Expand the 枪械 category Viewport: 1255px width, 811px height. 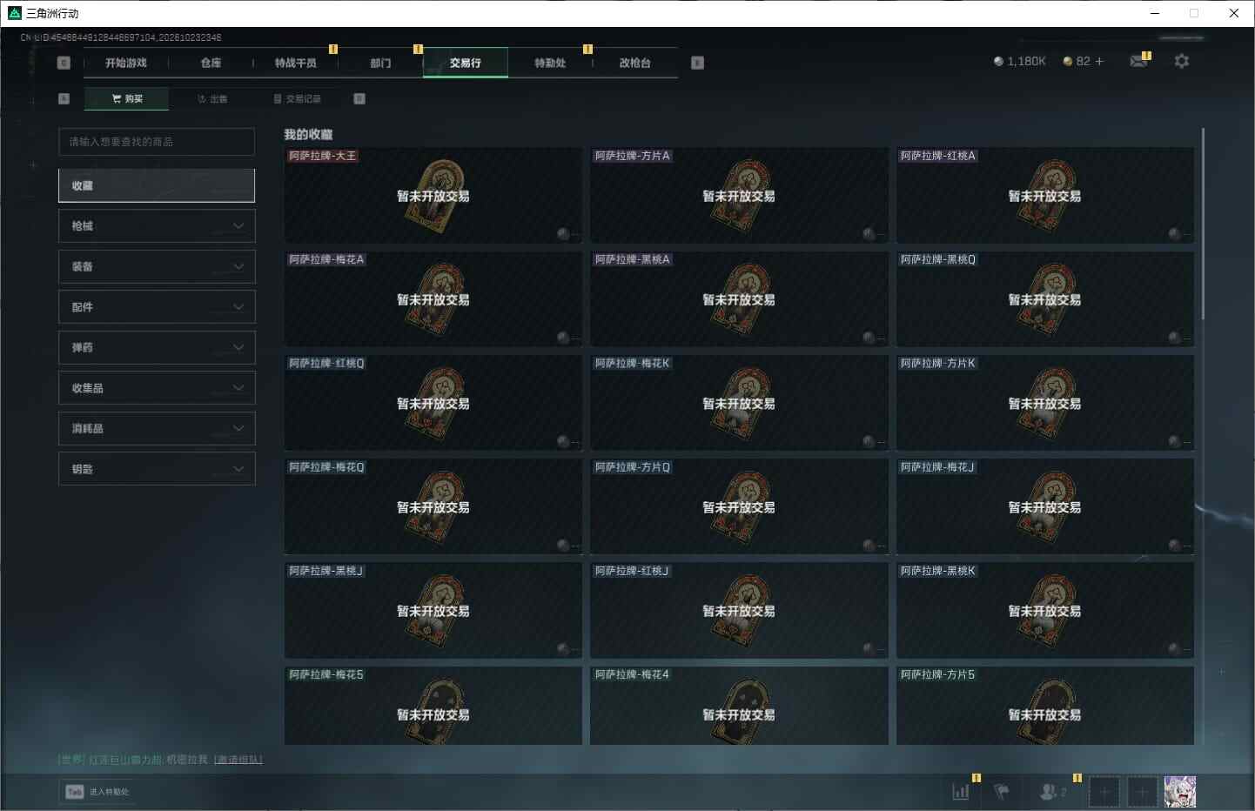[x=157, y=226]
